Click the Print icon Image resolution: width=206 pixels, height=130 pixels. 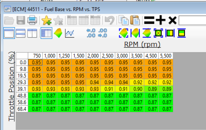click(32, 20)
